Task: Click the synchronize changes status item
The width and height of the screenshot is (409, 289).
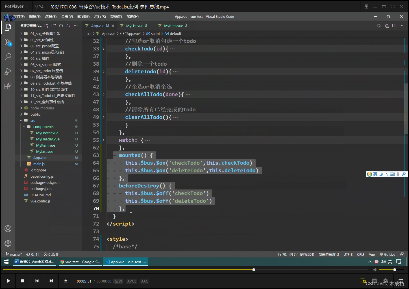Action: point(33,254)
